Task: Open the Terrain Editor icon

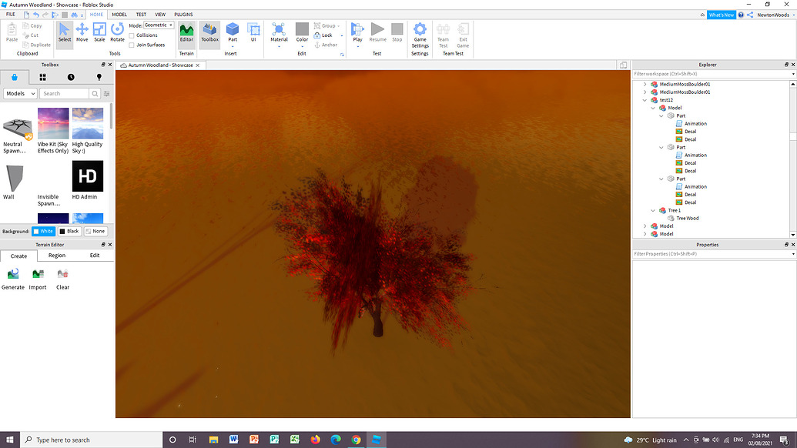Action: click(x=186, y=32)
